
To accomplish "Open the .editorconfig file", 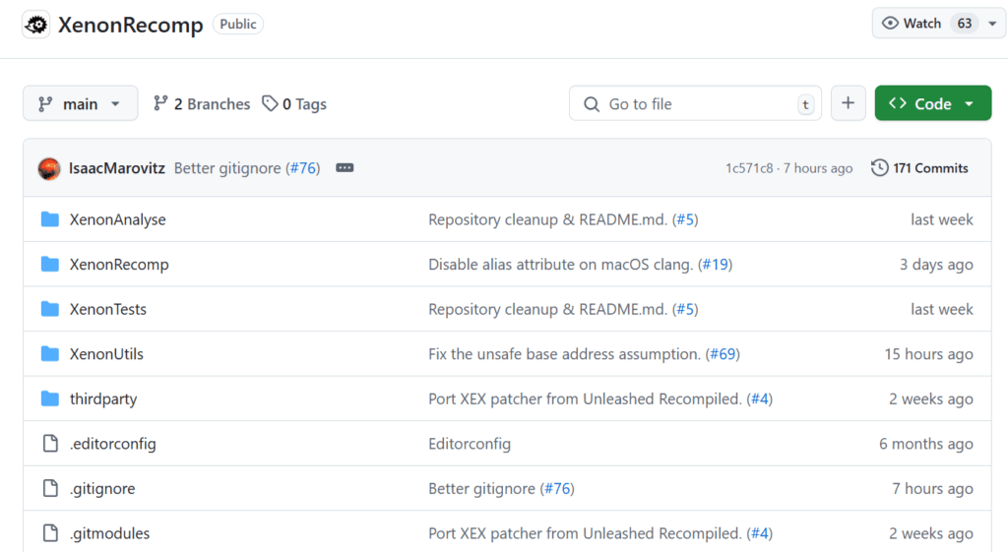I will click(113, 444).
